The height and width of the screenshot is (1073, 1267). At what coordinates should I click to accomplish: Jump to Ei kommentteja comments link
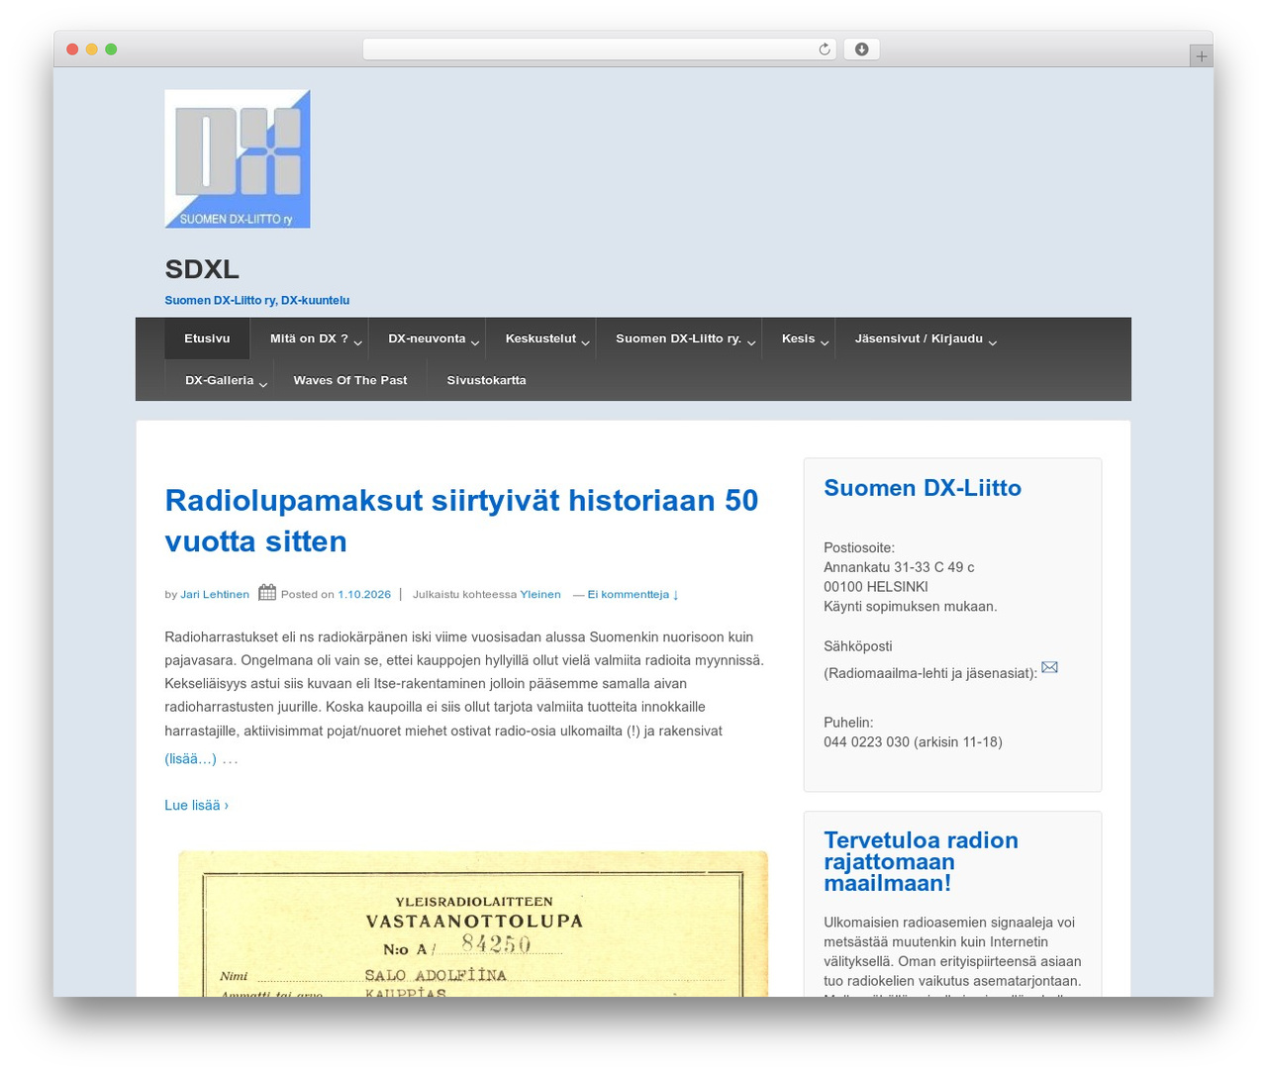633,595
